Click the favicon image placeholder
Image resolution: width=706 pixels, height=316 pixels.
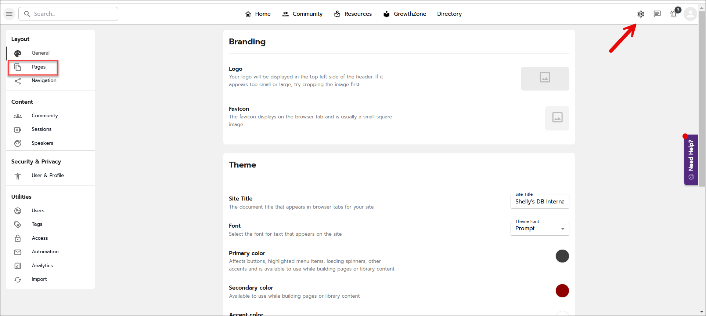(x=557, y=118)
